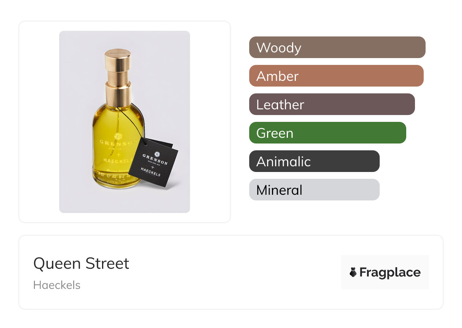Choose the Mineral accord bar
The height and width of the screenshot is (328, 462).
click(314, 190)
